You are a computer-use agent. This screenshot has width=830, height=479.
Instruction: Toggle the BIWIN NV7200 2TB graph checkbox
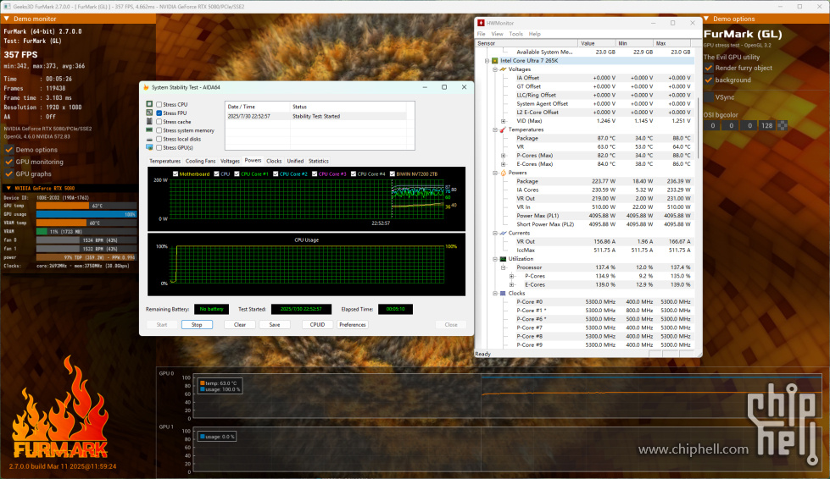pos(393,173)
